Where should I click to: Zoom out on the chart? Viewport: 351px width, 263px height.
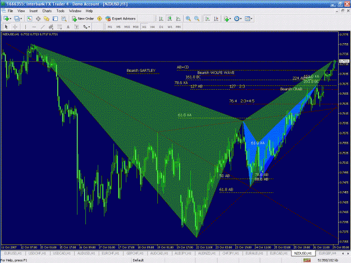pos(197,19)
